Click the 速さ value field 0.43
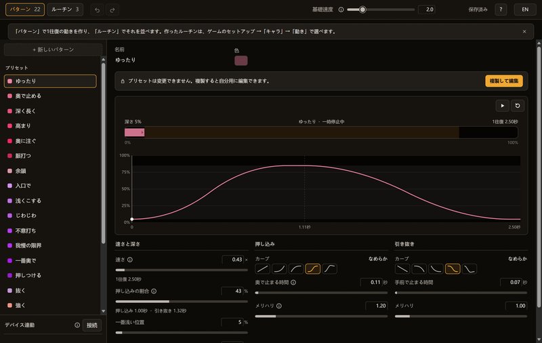The width and height of the screenshot is (542, 343). pyautogui.click(x=232, y=260)
